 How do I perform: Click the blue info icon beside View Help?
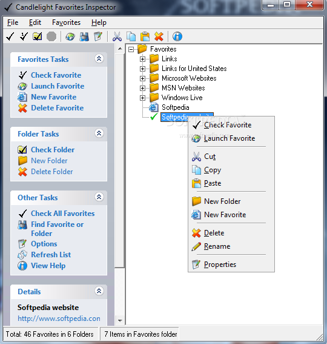[22, 266]
